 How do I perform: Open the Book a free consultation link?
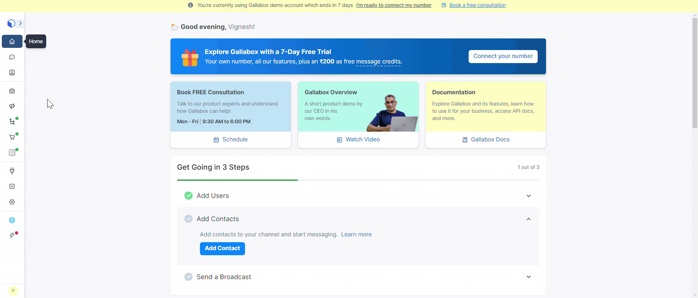pyautogui.click(x=477, y=5)
